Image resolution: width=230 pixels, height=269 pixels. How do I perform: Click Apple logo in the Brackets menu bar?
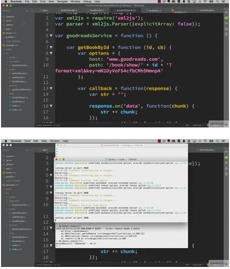(6, 2)
